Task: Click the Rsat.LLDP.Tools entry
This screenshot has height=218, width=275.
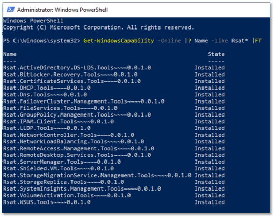Action: click(x=47, y=128)
